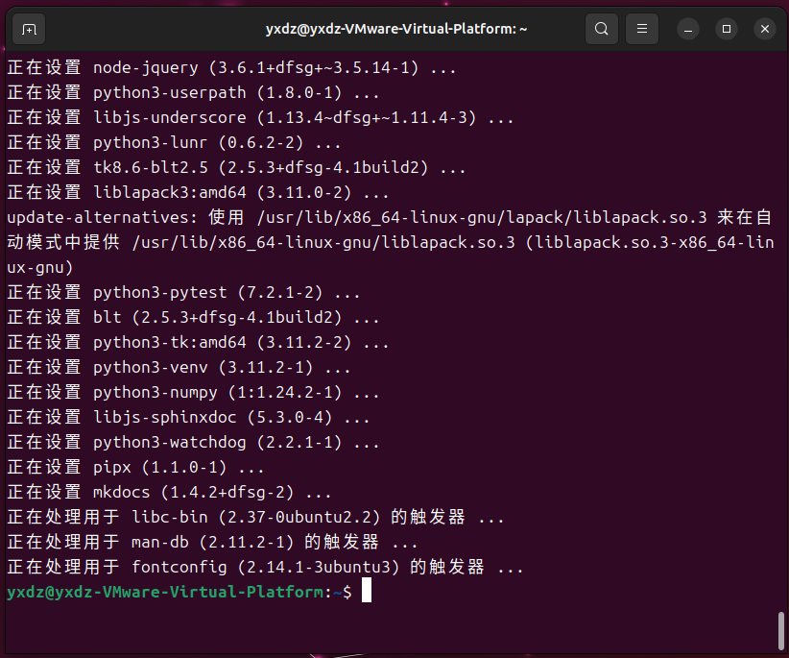Click the terminal scrollbar thumb
This screenshot has width=789, height=658.
(781, 631)
